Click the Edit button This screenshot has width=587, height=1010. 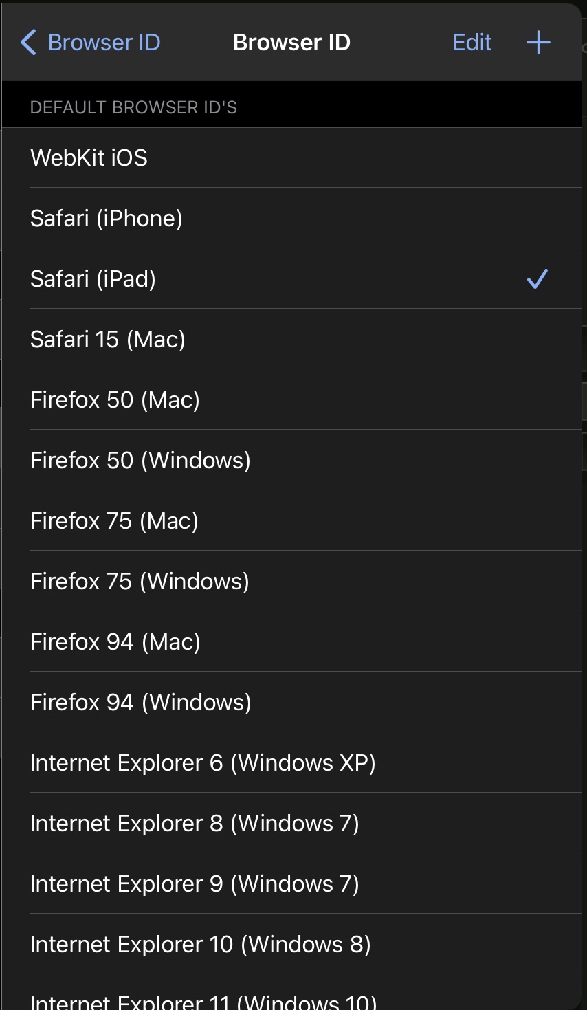click(472, 43)
